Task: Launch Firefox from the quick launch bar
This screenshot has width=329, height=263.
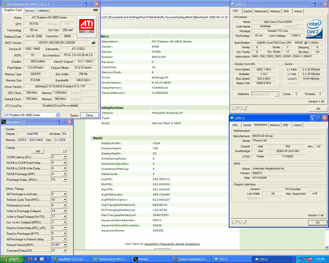Action: pos(30,259)
